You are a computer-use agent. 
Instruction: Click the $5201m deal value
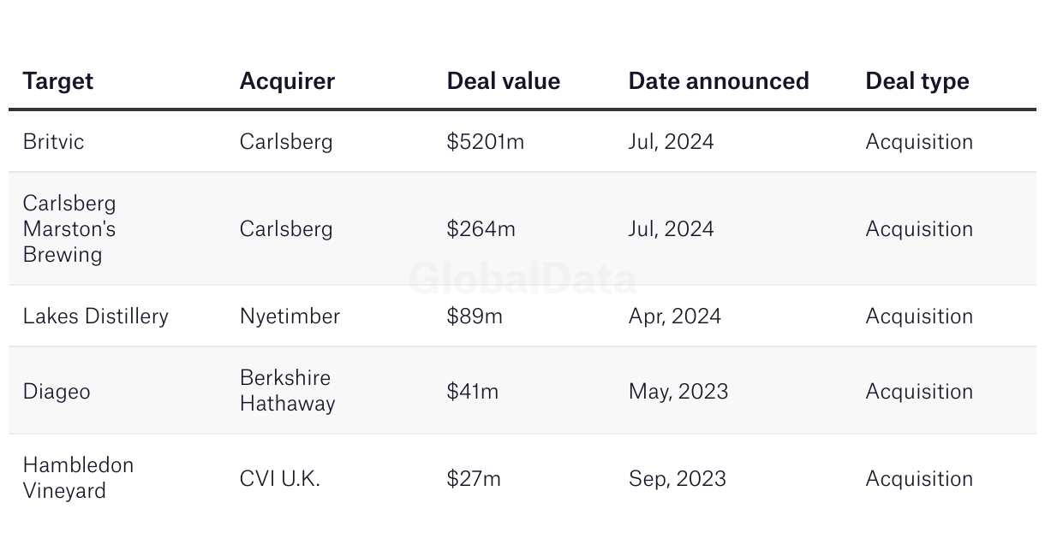[486, 142]
